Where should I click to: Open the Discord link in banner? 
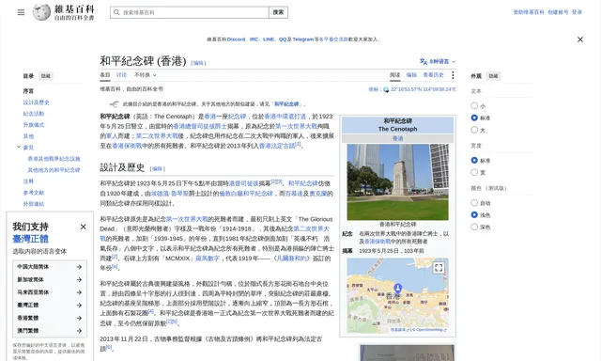pos(236,39)
